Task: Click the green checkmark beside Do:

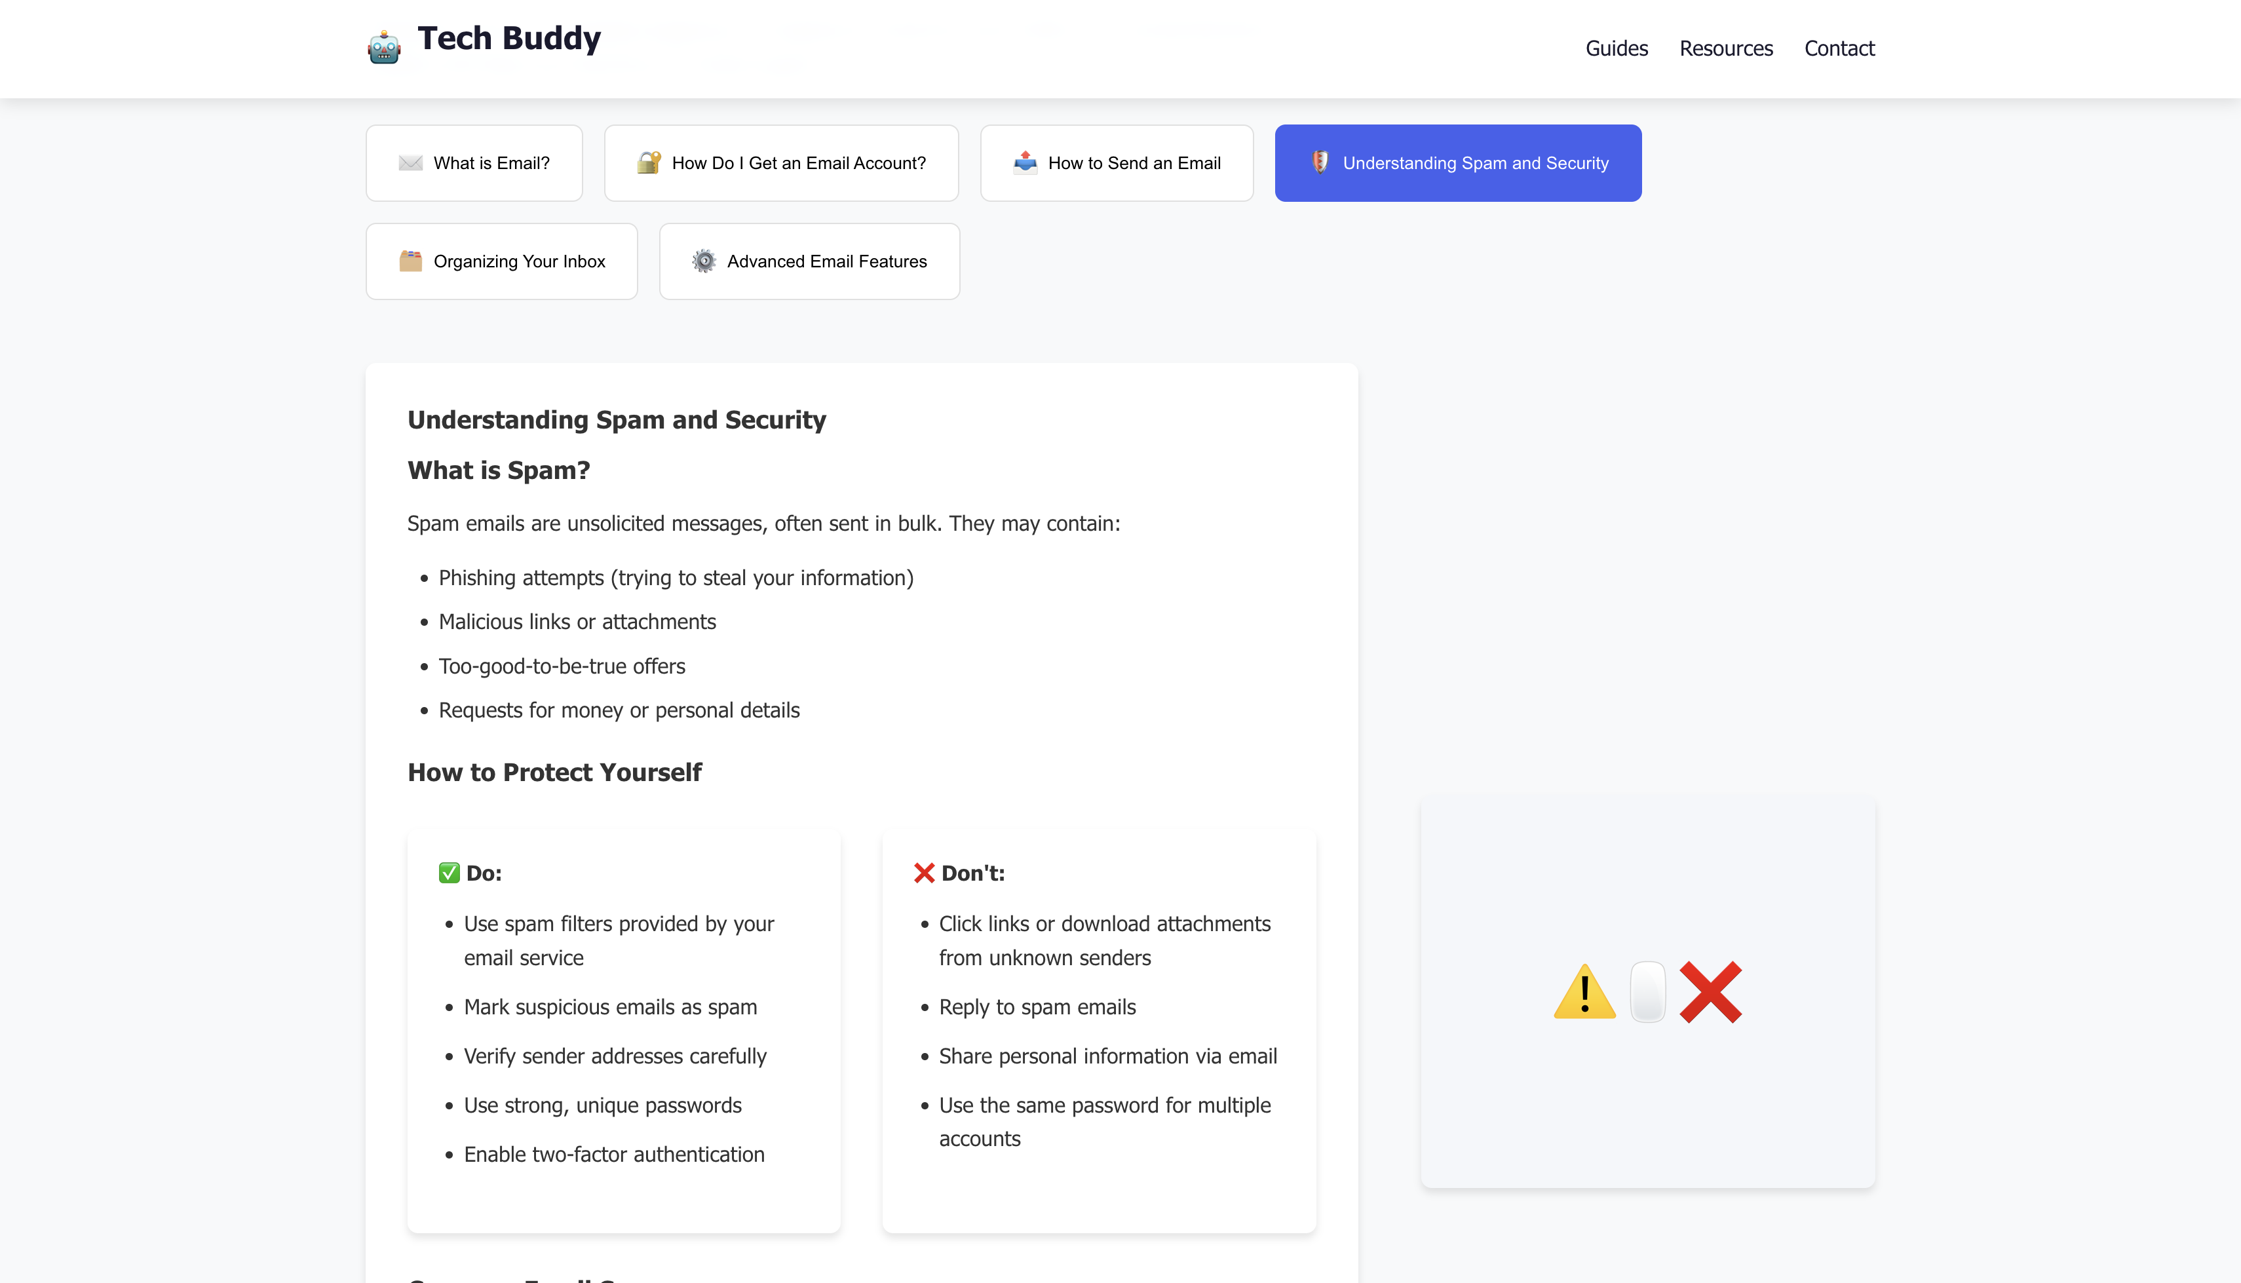Action: [448, 873]
